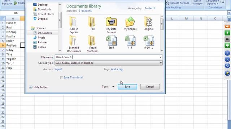Click Insert Function in the ribbon
Screen dimensions: 231x129
(7, 3)
